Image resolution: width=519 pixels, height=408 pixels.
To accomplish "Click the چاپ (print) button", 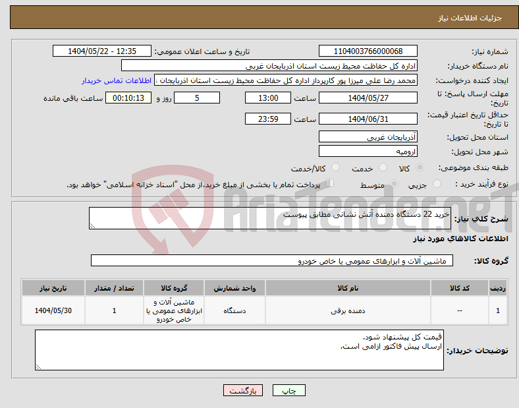I will click(x=288, y=390).
